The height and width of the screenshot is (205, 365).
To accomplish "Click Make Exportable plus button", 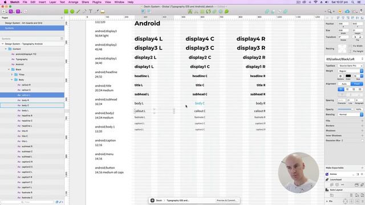I will (362, 168).
